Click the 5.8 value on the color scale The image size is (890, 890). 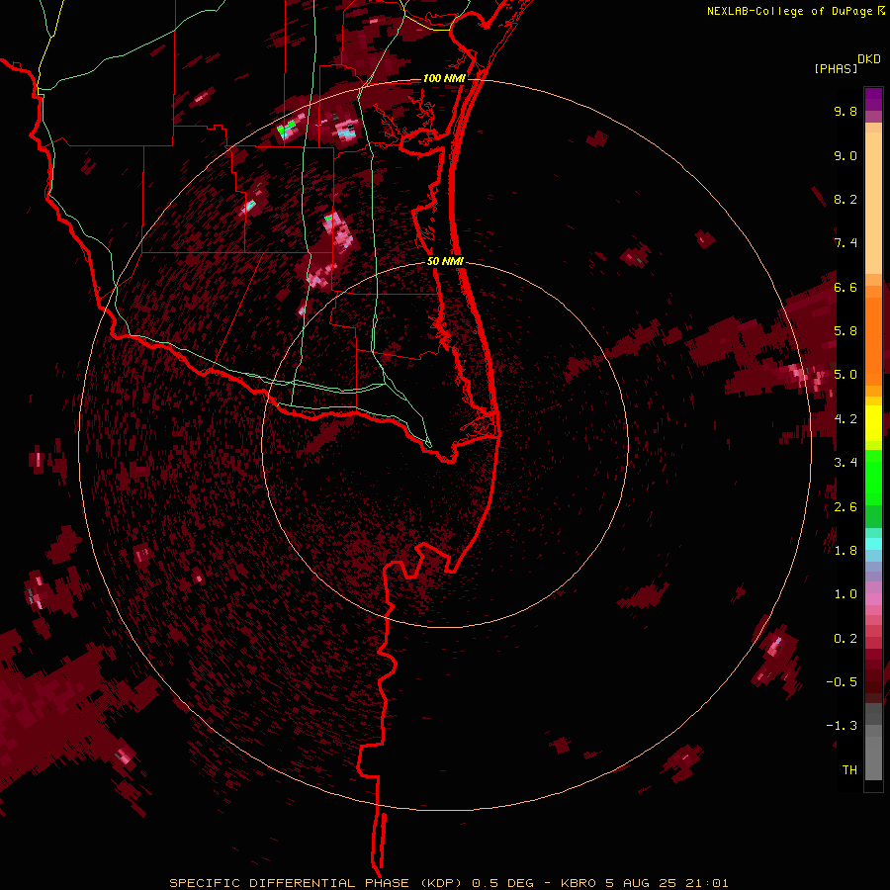[x=845, y=331]
